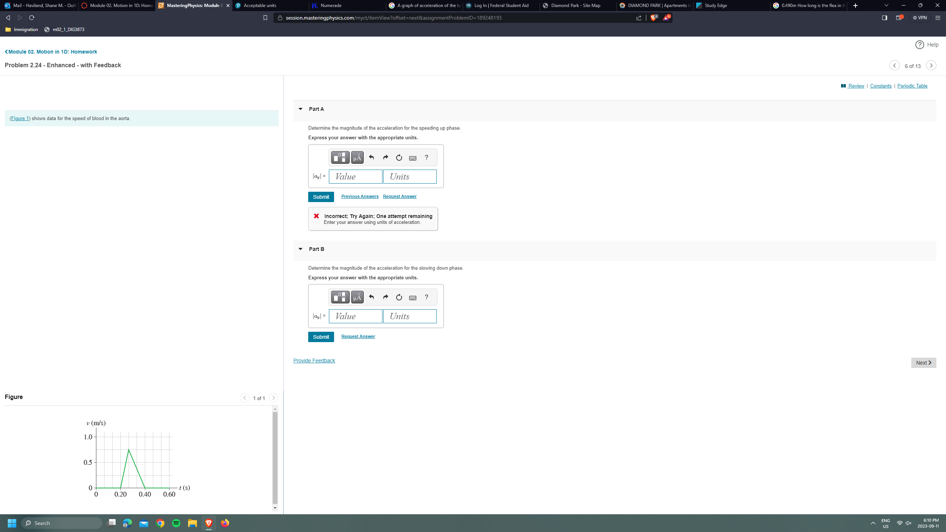
Task: Click the undo arrow in Part A toolbar
Action: [371, 158]
